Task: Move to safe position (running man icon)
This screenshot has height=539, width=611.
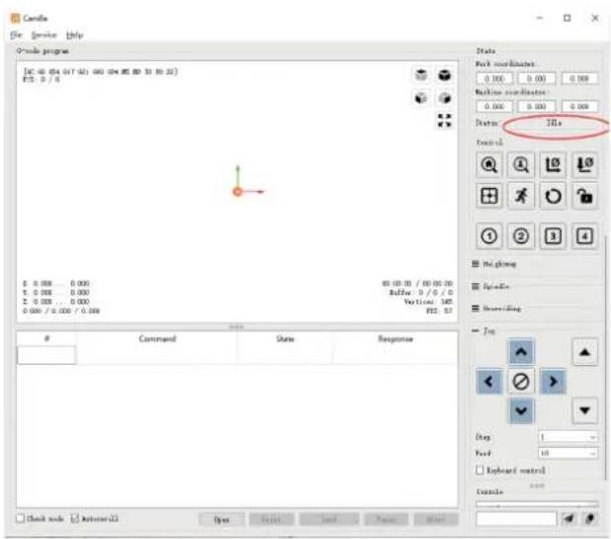Action: point(521,196)
